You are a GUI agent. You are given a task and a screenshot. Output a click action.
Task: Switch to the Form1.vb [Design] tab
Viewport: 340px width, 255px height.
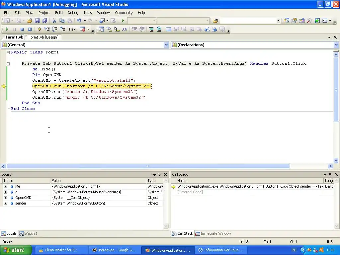click(43, 37)
